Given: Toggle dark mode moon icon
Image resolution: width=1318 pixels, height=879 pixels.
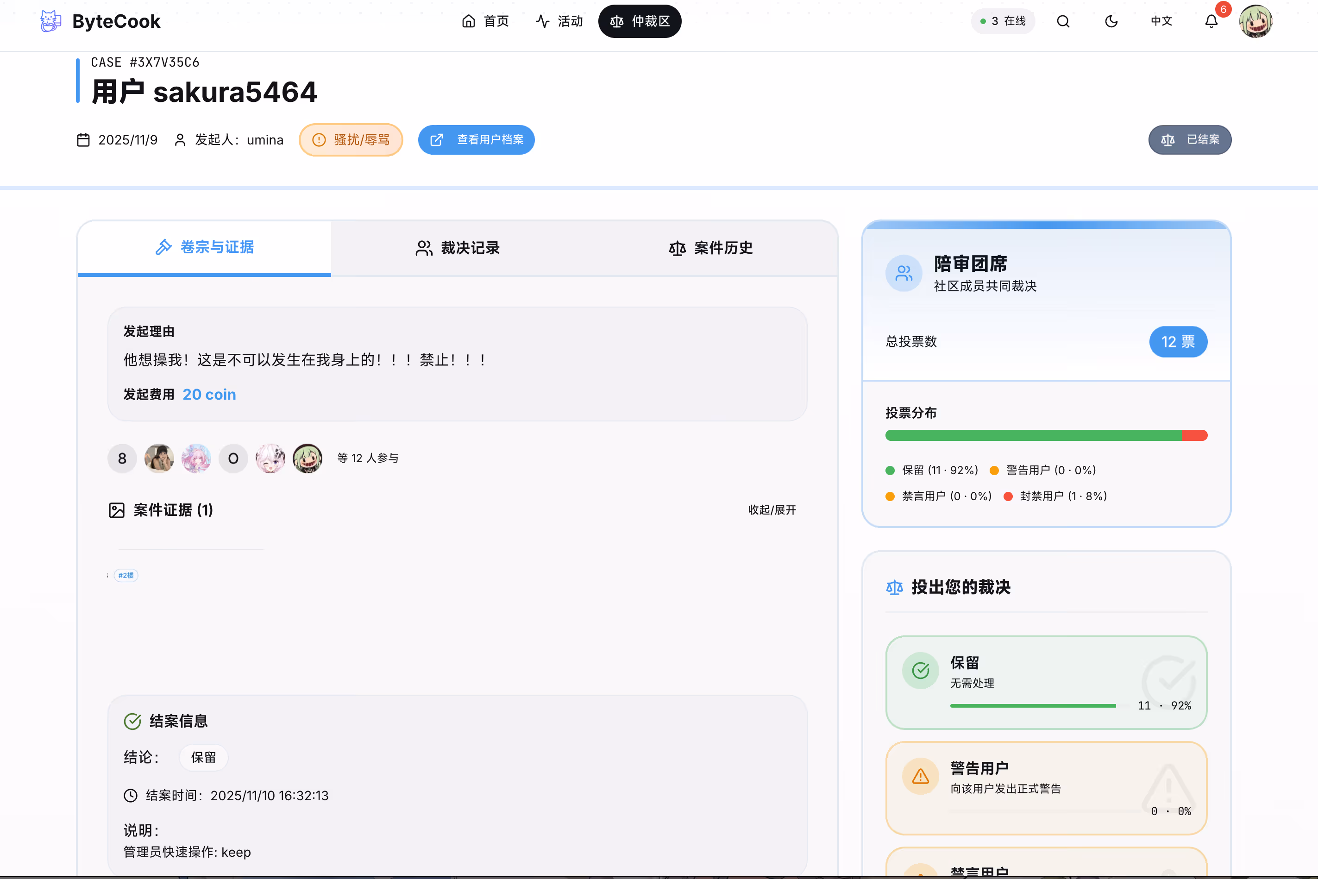Looking at the screenshot, I should [1111, 21].
